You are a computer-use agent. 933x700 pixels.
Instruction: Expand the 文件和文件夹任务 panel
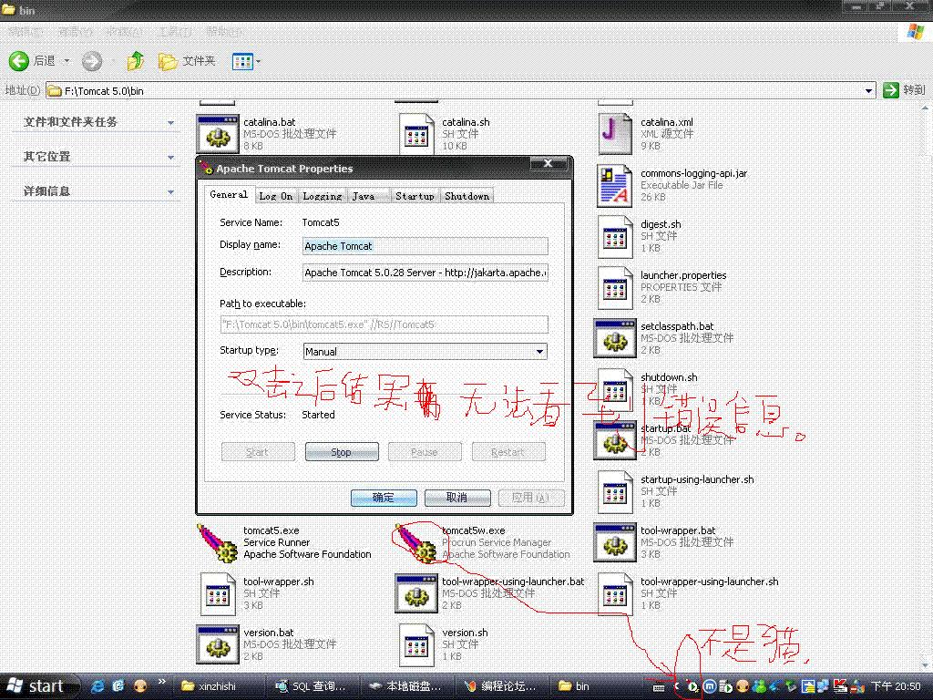coord(170,123)
